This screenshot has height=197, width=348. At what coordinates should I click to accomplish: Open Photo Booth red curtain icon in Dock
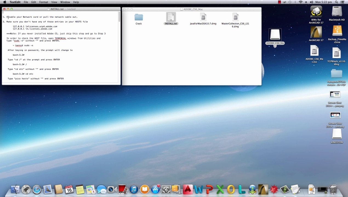click(x=123, y=189)
